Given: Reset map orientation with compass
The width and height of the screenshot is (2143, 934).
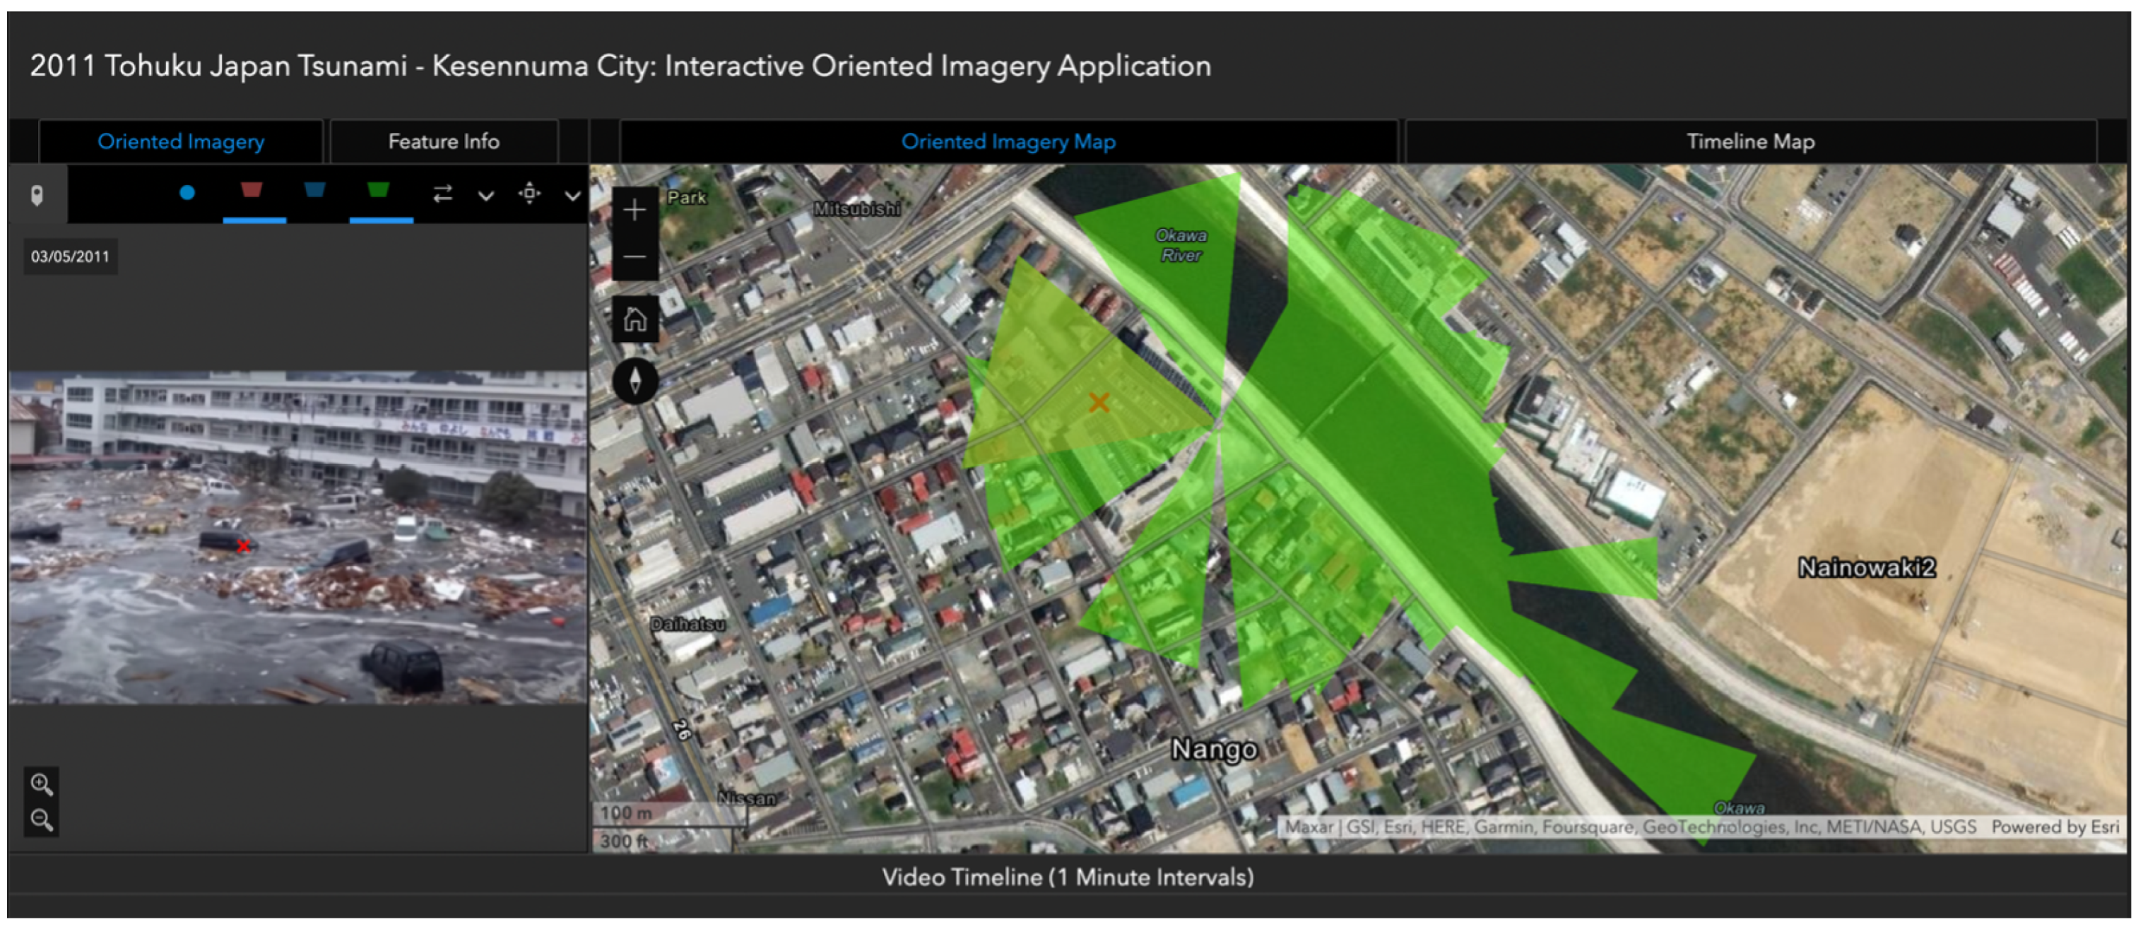Looking at the screenshot, I should [x=634, y=382].
